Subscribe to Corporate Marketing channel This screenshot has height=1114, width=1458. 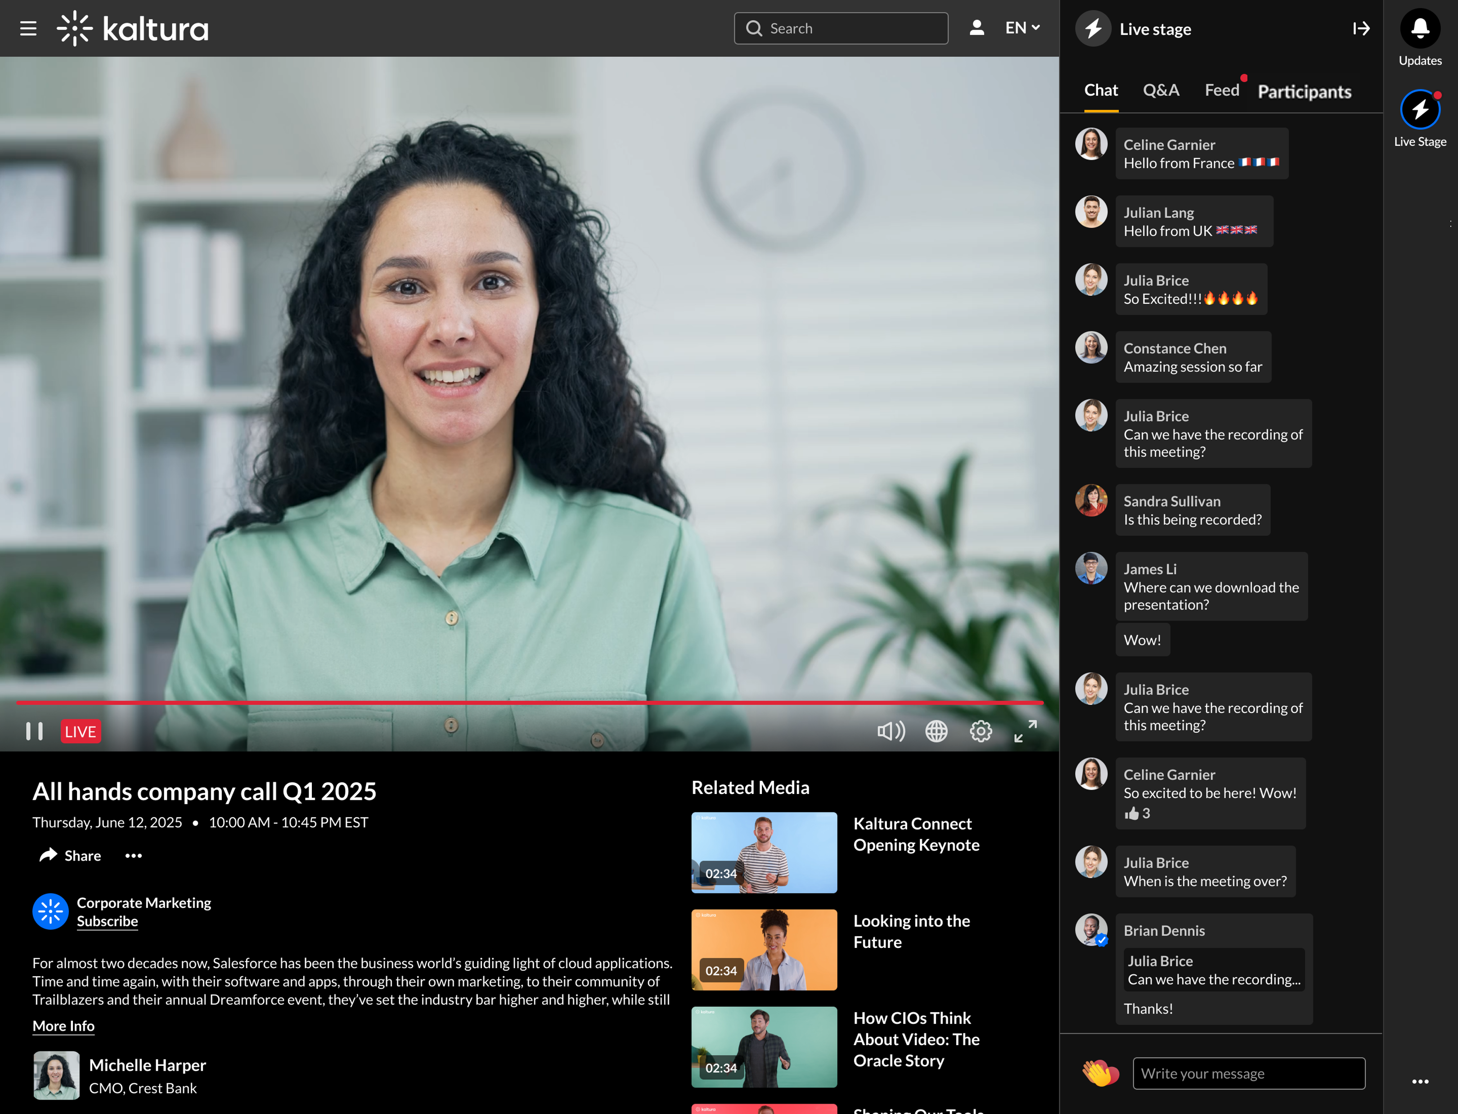(x=108, y=921)
